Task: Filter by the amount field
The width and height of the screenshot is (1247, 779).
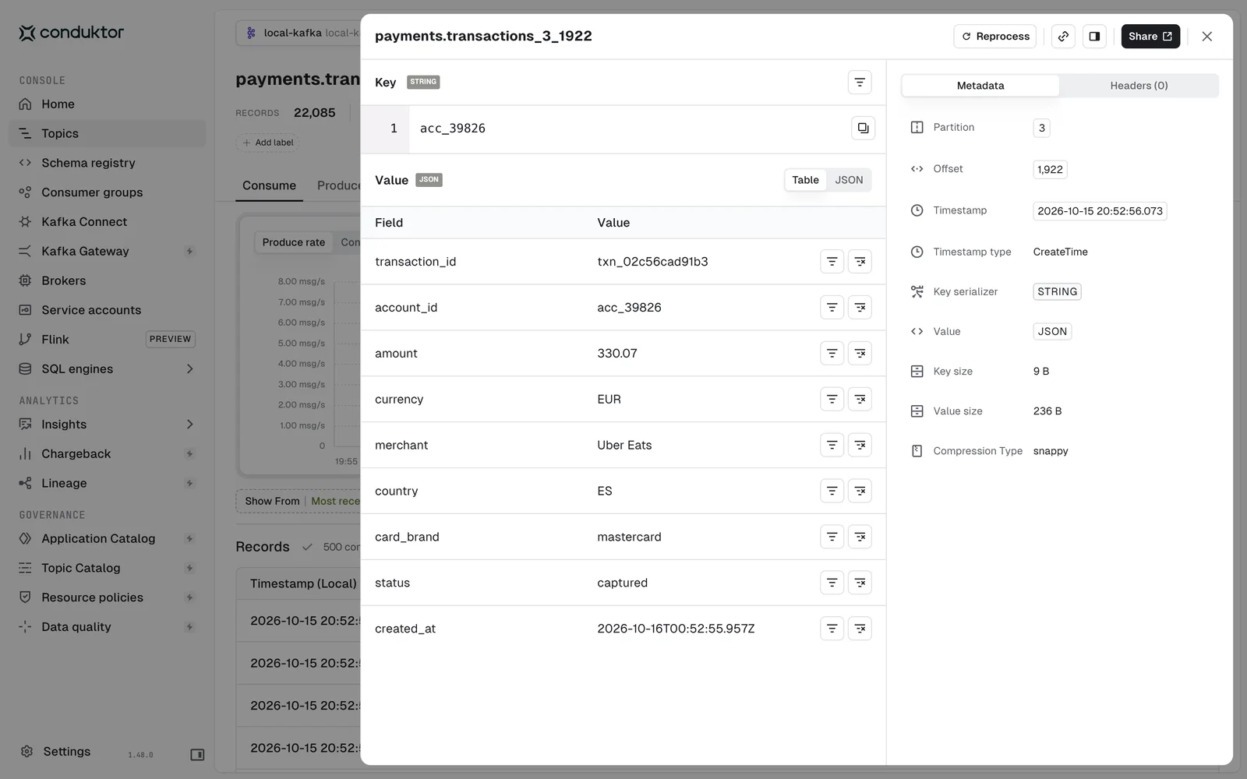Action: tap(832, 354)
